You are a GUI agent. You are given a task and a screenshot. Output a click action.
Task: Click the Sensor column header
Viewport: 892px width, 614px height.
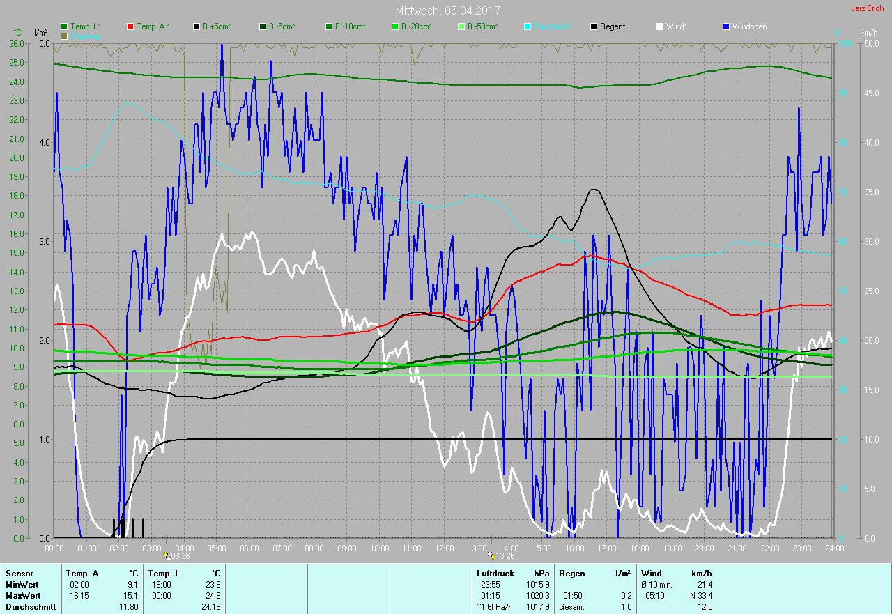[x=19, y=574]
